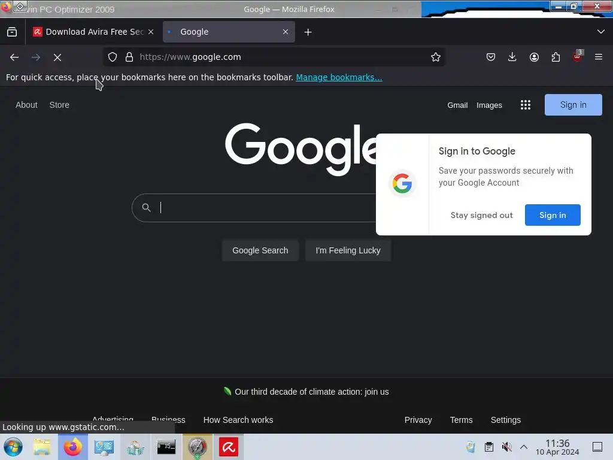The height and width of the screenshot is (460, 613).
Task: Open Avira icon in taskbar
Action: 229,447
